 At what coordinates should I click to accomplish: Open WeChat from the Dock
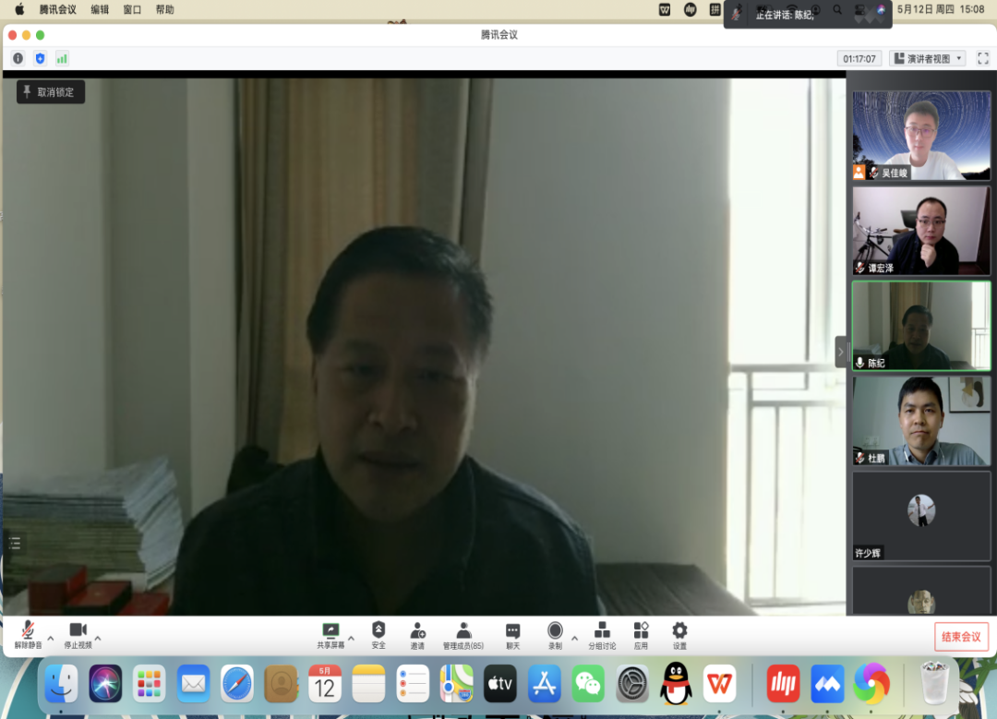[588, 684]
